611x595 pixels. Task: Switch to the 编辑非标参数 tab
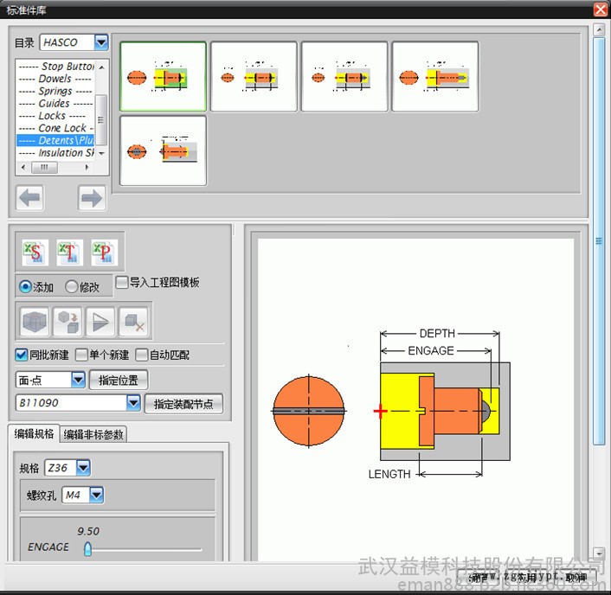[94, 434]
